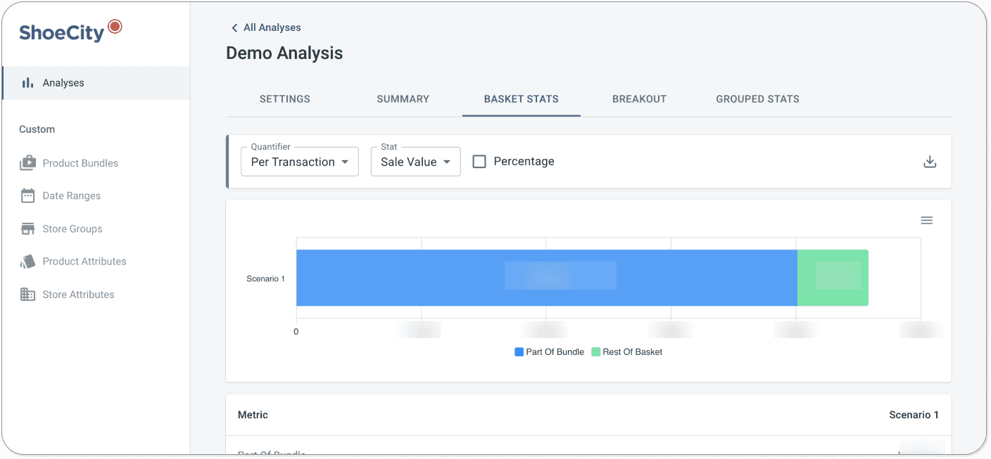The width and height of the screenshot is (991, 459).
Task: Toggle Rest Of Basket series visibility
Action: point(626,351)
